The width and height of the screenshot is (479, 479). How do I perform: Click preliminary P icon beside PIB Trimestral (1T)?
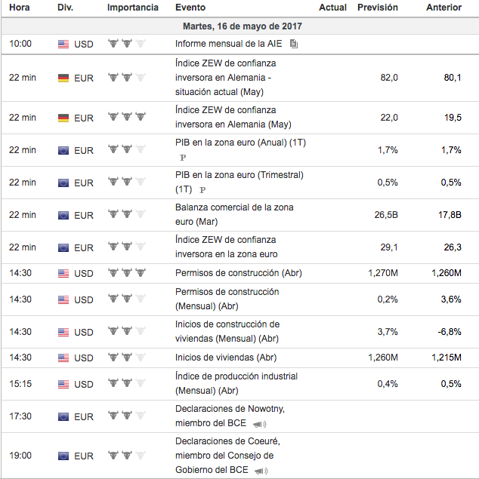click(202, 189)
